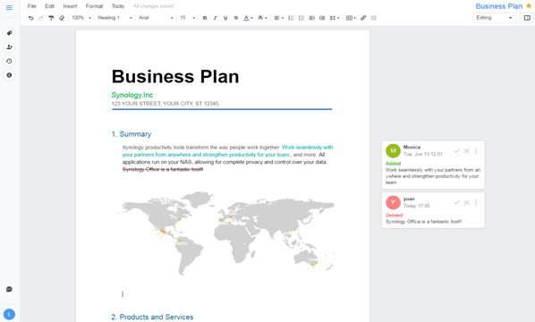Reject yuan's deleted suggestion with X
This screenshot has width=535, height=322.
466,203
